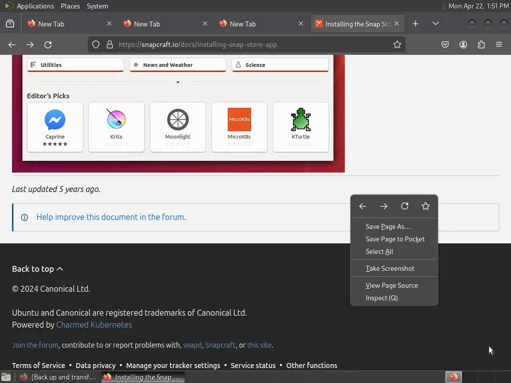Image resolution: width=511 pixels, height=383 pixels.
Task: Open the Utilities category button
Action: [75, 65]
